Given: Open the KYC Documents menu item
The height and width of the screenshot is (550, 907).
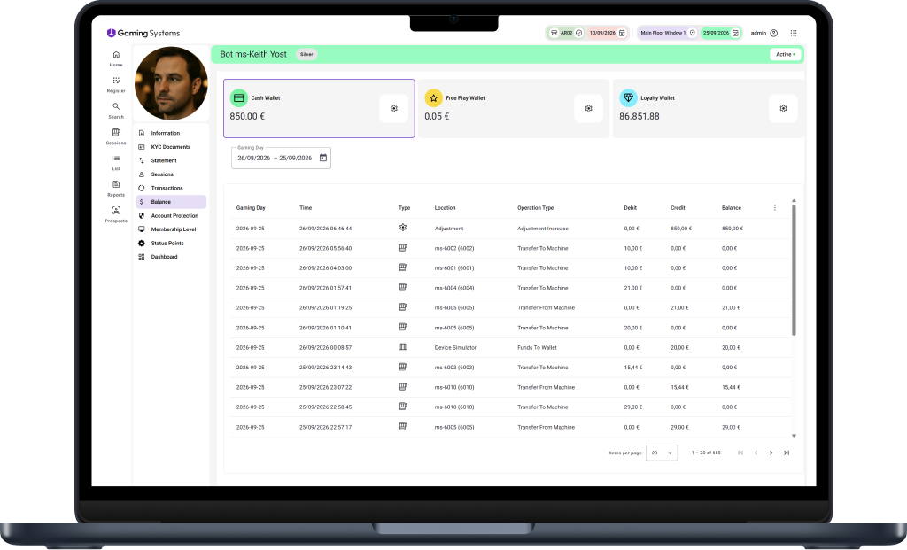Looking at the screenshot, I should click(171, 147).
